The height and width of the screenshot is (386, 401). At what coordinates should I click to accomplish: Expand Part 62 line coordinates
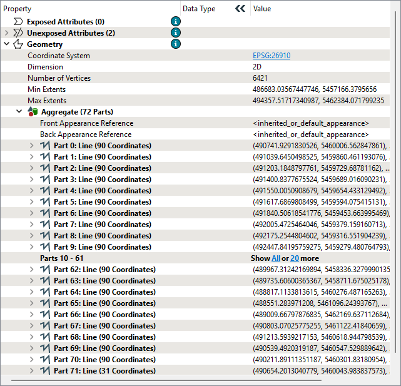(x=32, y=270)
